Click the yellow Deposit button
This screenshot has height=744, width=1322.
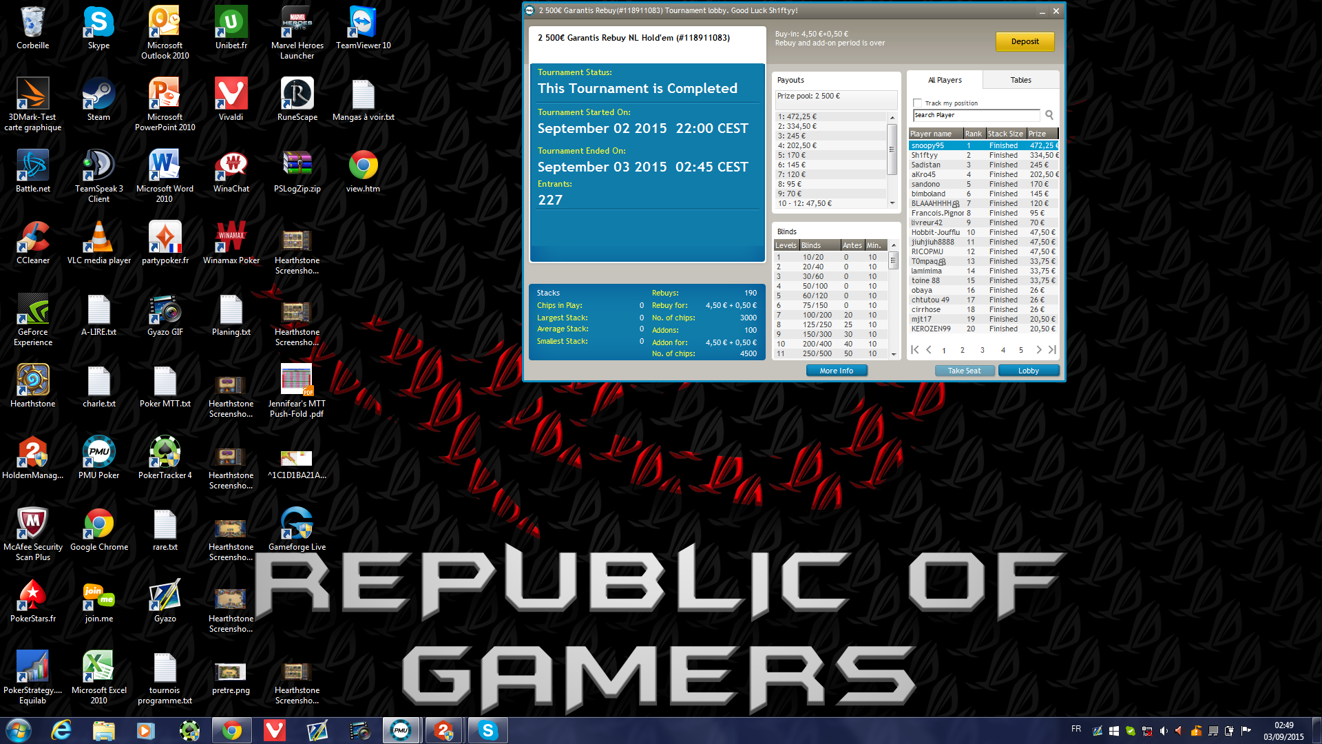click(1025, 41)
